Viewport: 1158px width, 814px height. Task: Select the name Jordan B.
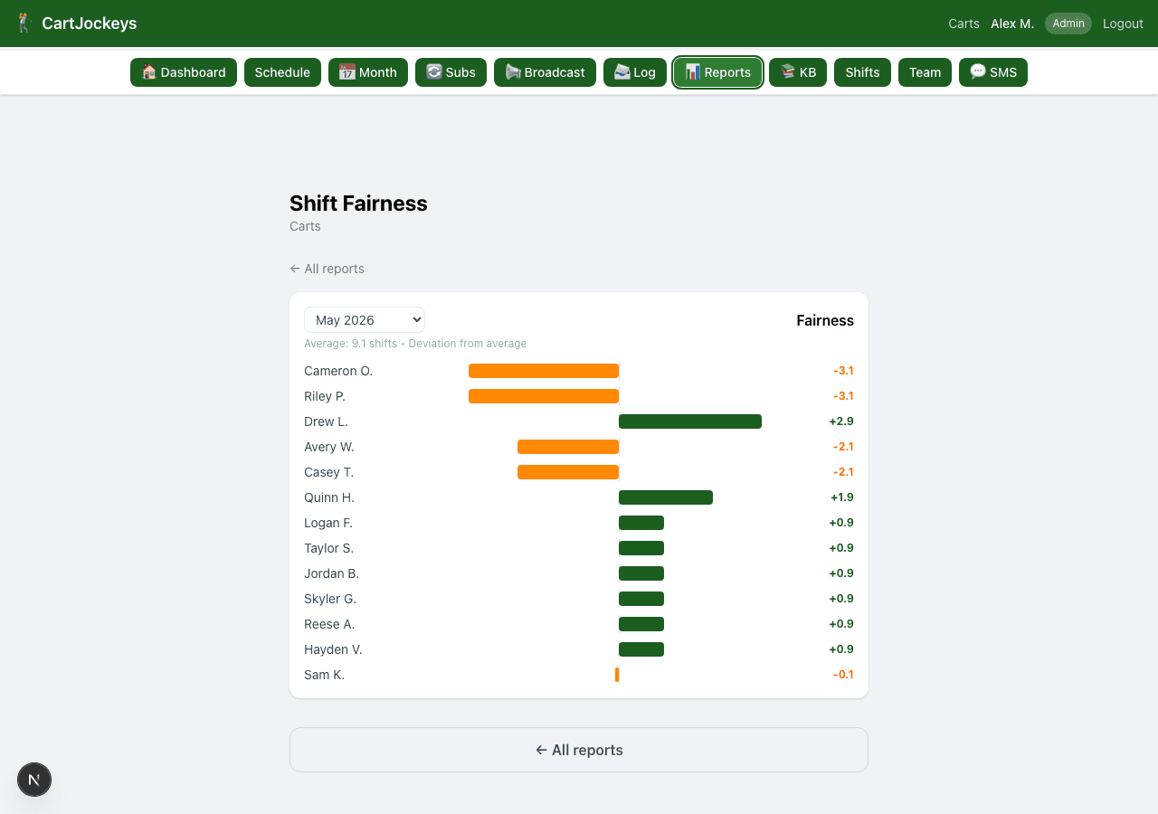point(331,573)
